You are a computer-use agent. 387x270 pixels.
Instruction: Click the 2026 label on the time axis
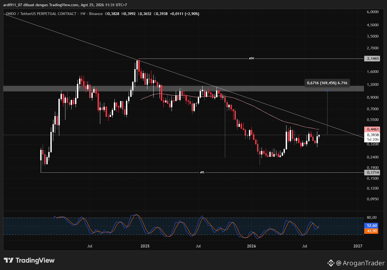click(251, 246)
